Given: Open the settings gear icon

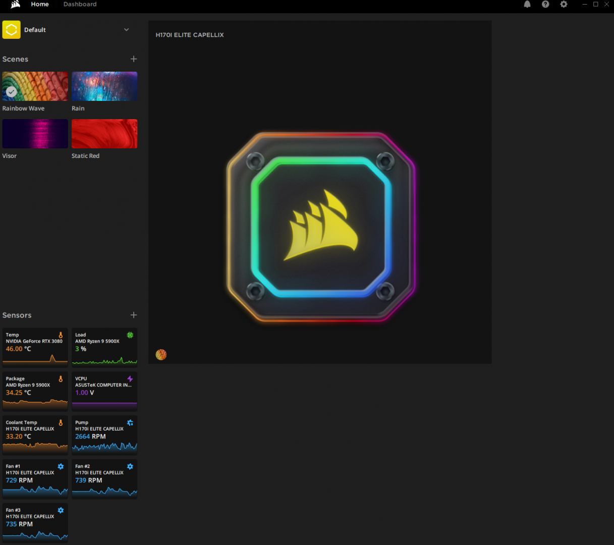Looking at the screenshot, I should click(x=564, y=4).
